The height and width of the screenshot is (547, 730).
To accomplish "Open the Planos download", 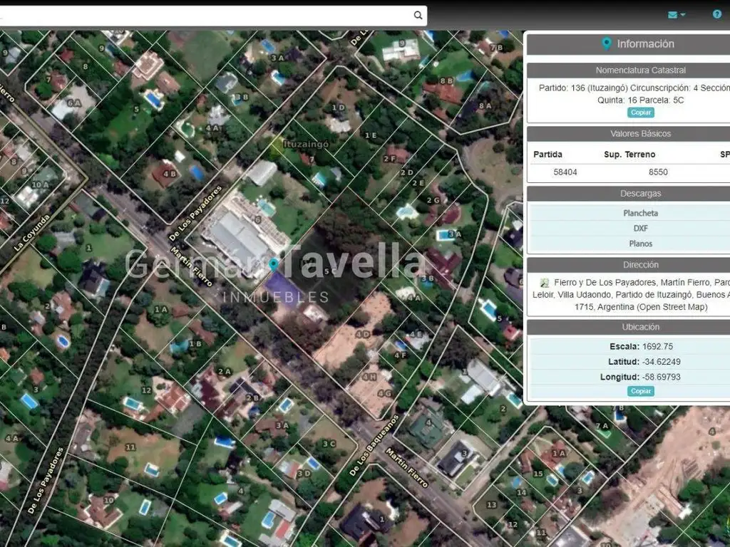I will click(x=640, y=244).
